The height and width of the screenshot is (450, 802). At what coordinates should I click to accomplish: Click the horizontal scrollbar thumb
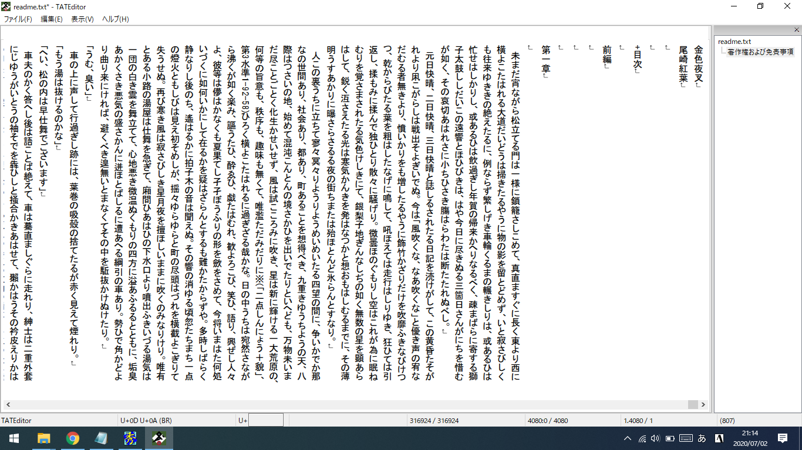[x=693, y=404]
